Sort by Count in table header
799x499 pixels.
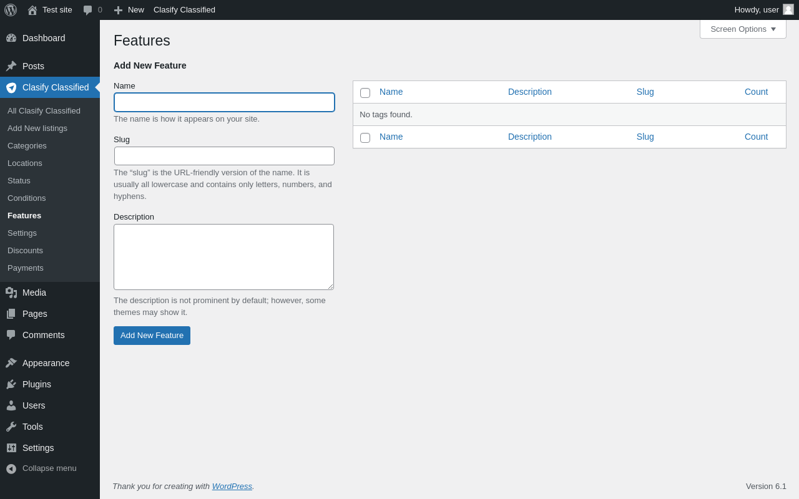click(757, 92)
